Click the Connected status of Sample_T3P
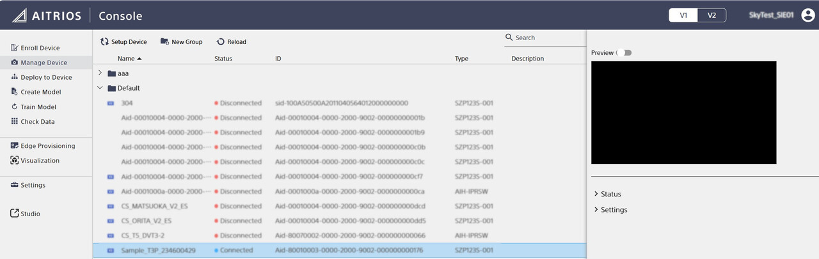 click(234, 250)
